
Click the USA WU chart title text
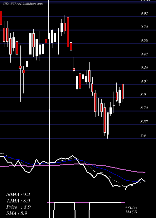click(x=22, y=4)
